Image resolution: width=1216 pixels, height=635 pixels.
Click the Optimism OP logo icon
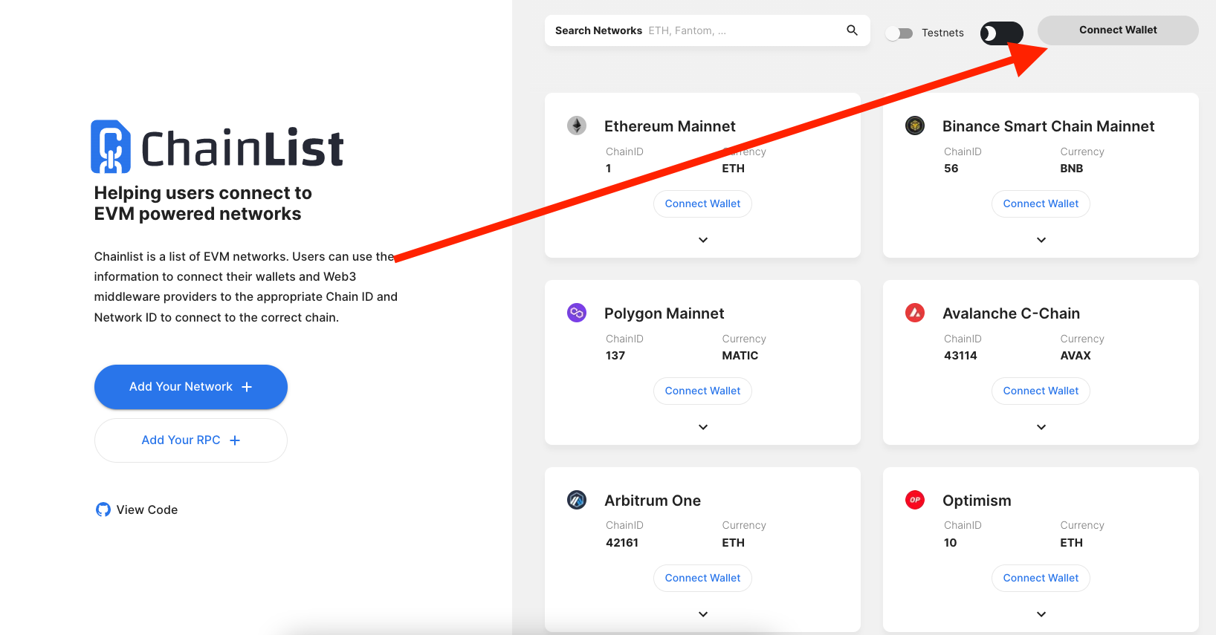coord(914,500)
